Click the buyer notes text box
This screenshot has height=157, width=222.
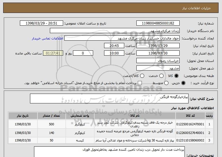(109, 152)
